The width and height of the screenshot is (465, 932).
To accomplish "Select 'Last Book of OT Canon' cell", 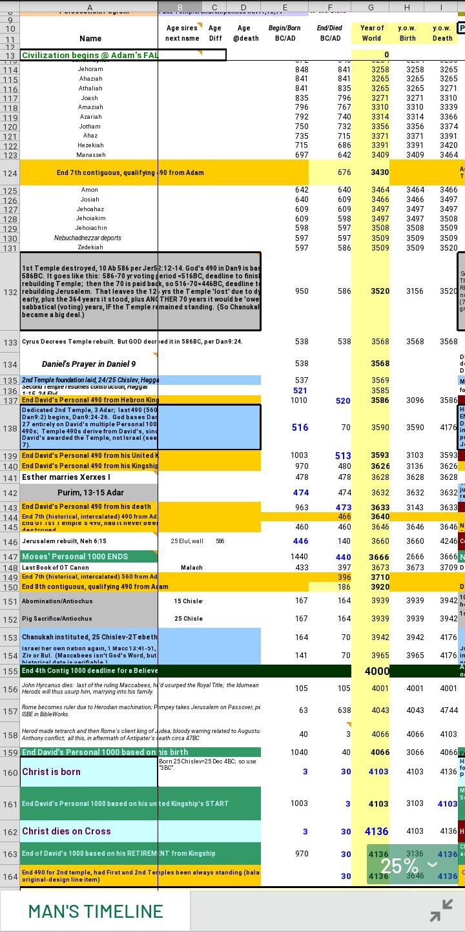I will point(90,568).
